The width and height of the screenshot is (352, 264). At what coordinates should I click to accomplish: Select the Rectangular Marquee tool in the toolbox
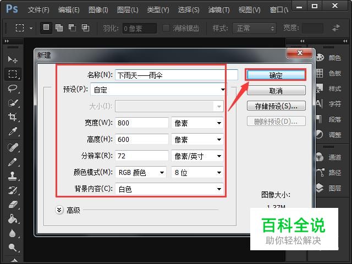(x=13, y=74)
